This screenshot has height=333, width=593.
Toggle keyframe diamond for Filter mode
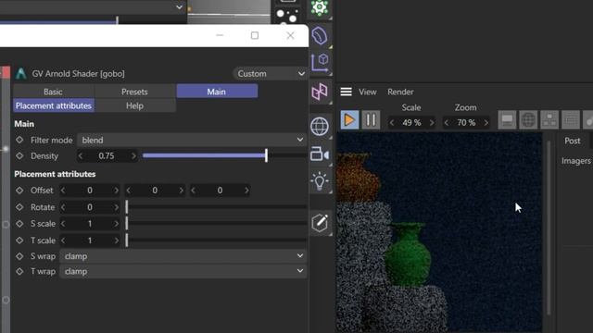(19, 140)
